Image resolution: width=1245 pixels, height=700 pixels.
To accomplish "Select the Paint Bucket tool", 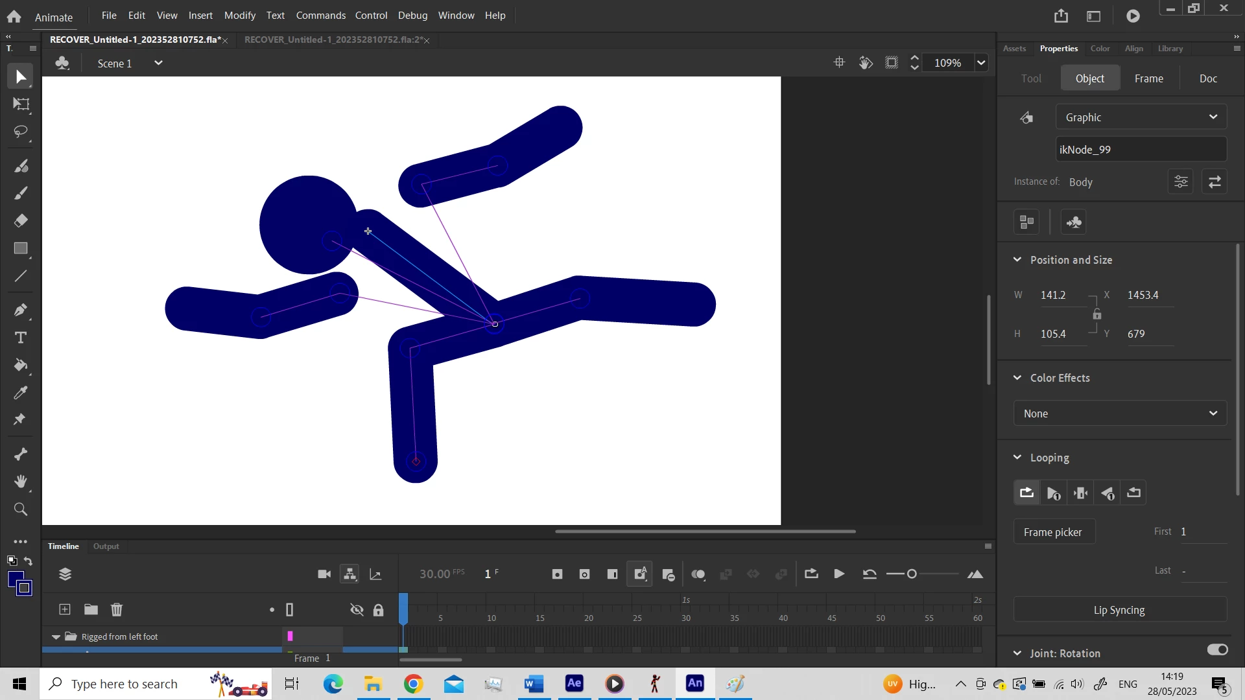I will 21,366.
